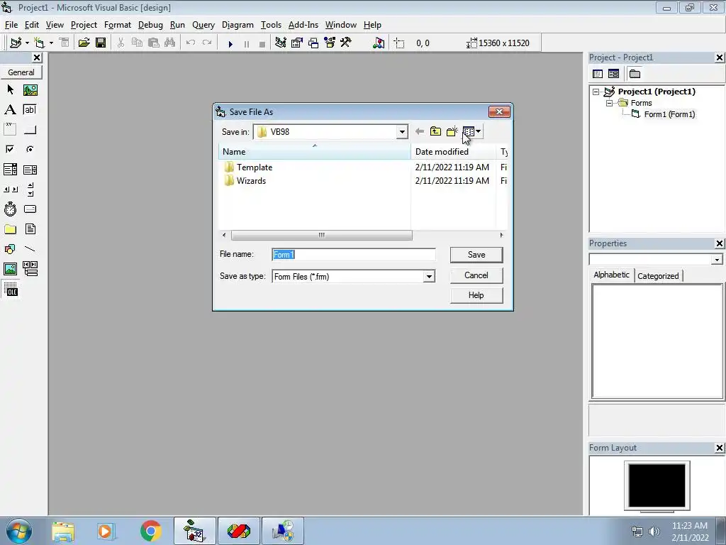Open the View Menu button in Save dialog
The height and width of the screenshot is (545, 726).
coord(472,131)
